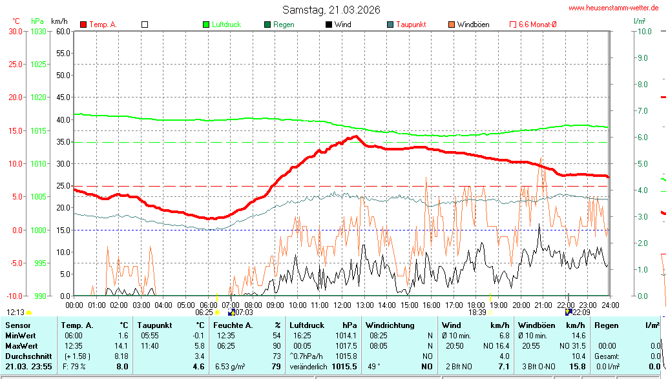Image resolution: width=668 pixels, height=379 pixels.
Task: Click the Samstag, 21.03.2026 chart title
Action: click(331, 10)
